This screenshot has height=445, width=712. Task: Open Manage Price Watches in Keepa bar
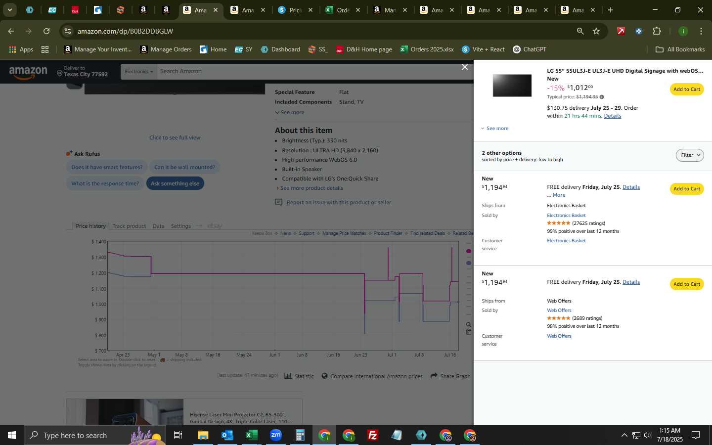click(x=344, y=233)
